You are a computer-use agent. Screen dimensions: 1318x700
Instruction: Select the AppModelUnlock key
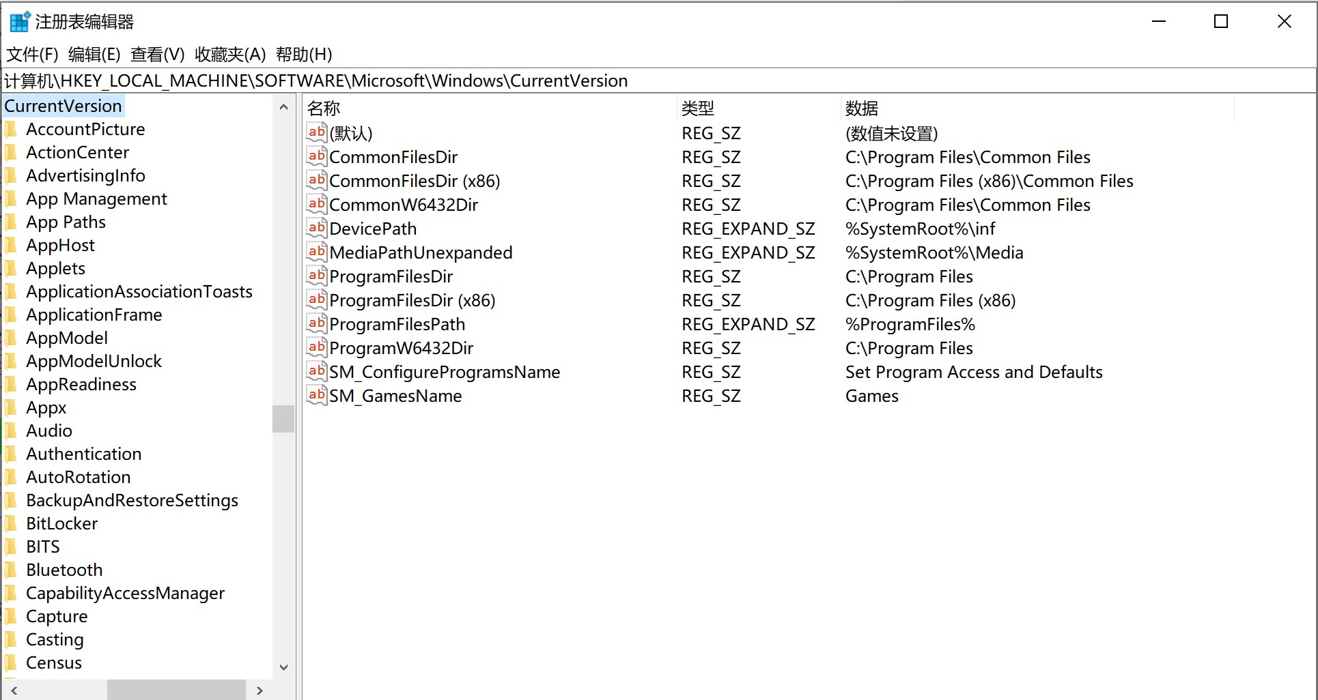pyautogui.click(x=94, y=362)
